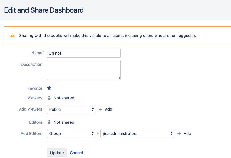Click the Name field label
The height and width of the screenshot is (158, 231).
pos(37,53)
